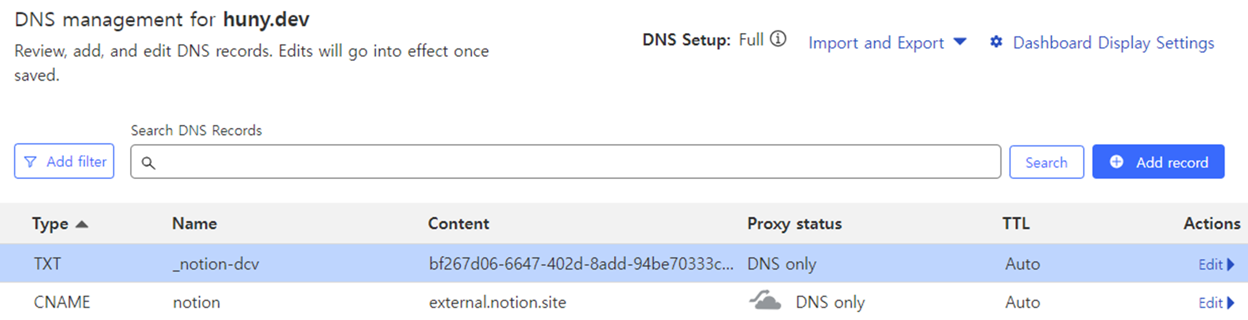Click the gear icon beside Dashboard Display Settings
Screen dimensions: 1248x320
996,42
